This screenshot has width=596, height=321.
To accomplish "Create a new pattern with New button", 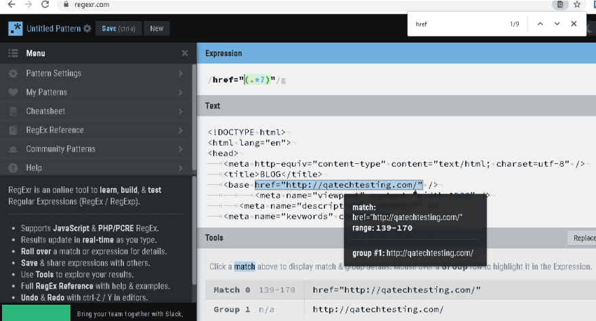I will click(x=156, y=28).
